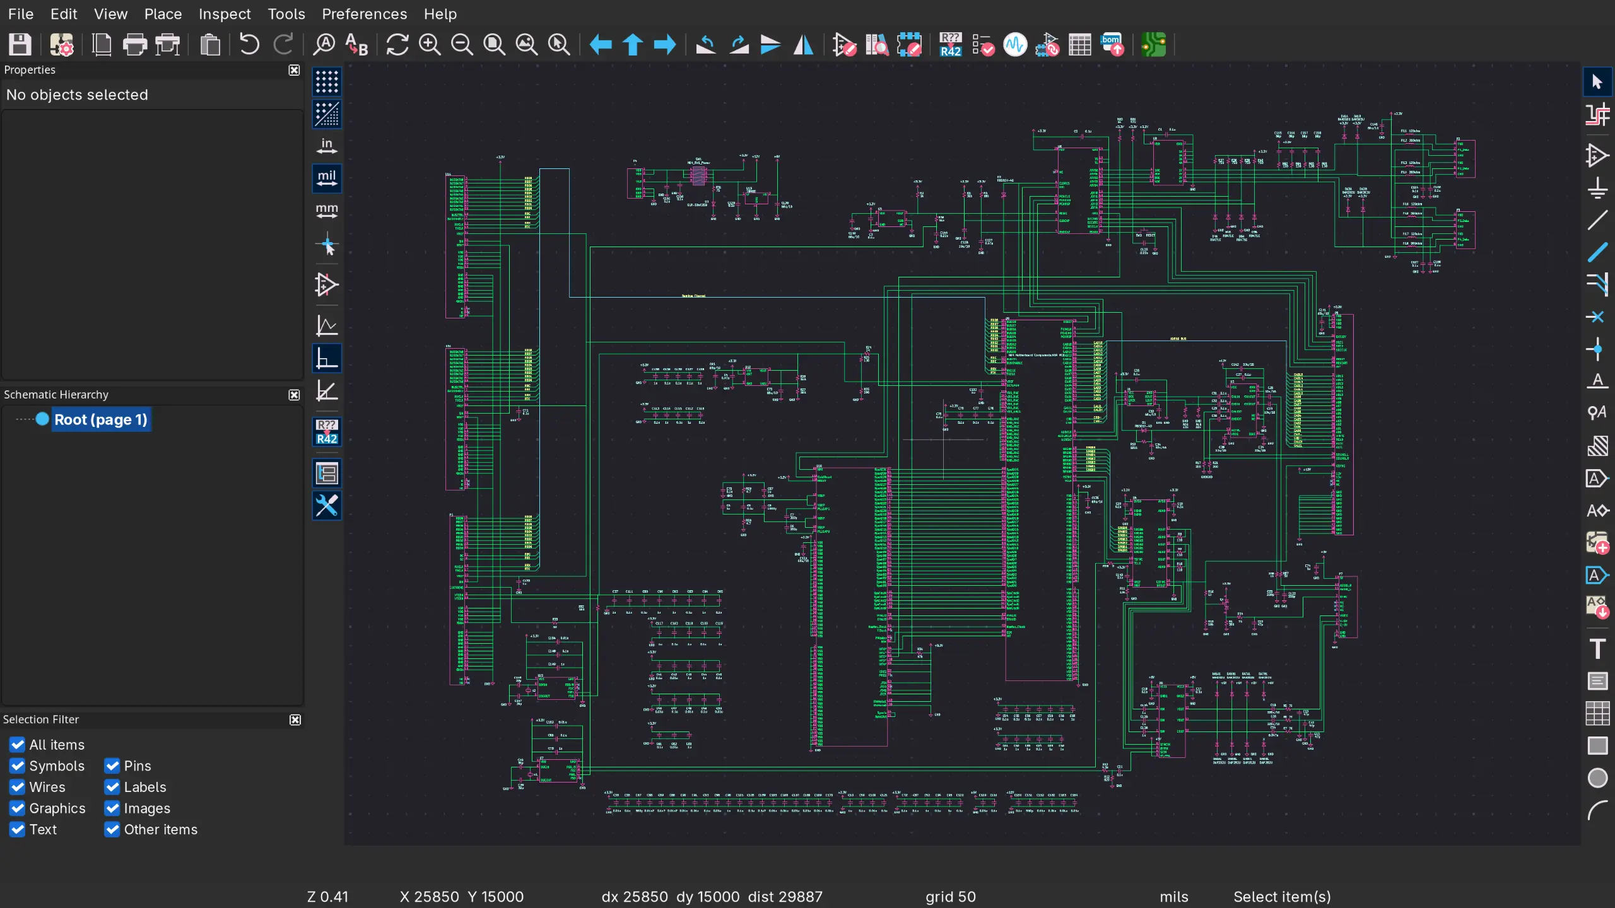Click the Print icon
This screenshot has height=908, width=1615.
tap(134, 45)
